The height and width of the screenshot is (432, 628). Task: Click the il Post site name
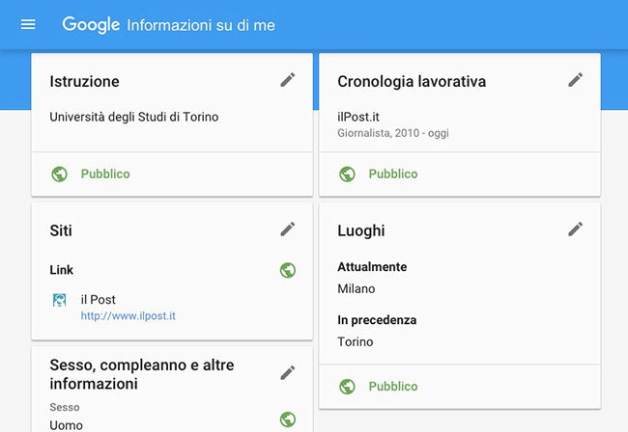point(99,300)
